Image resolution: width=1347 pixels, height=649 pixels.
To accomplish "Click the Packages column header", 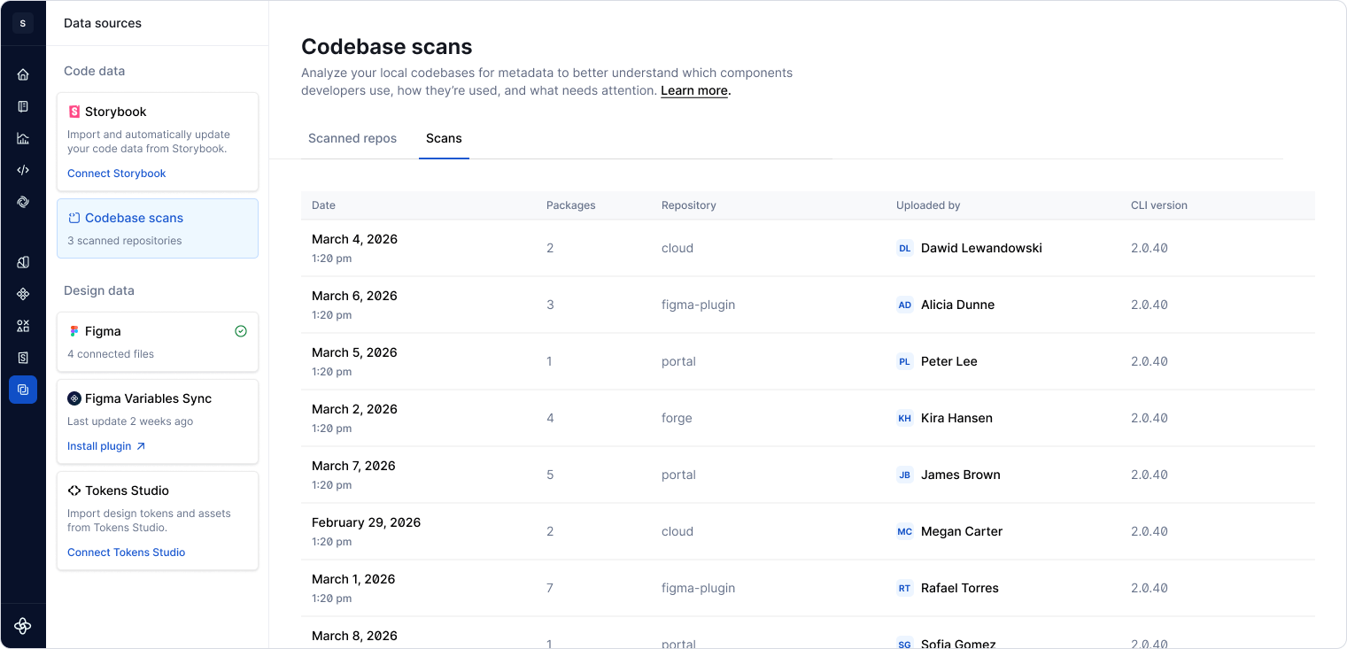I will (571, 205).
